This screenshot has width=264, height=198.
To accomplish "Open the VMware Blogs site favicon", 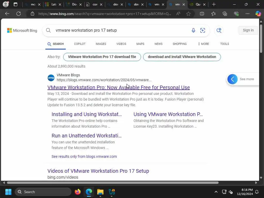I will coord(51,78).
